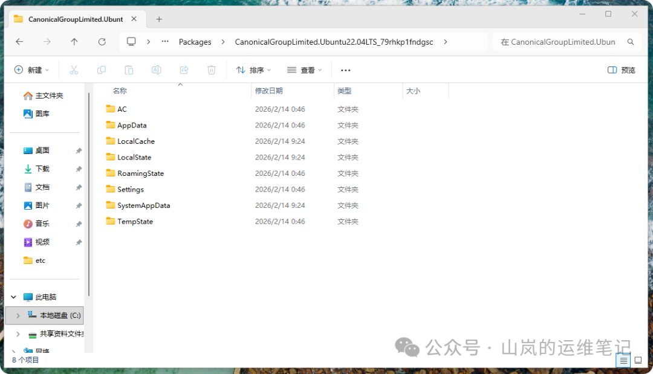Screen dimensions: 653x374
Task: Click the Delete icon
Action: pos(211,69)
